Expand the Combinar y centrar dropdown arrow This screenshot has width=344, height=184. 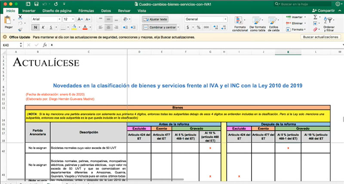coord(178,27)
